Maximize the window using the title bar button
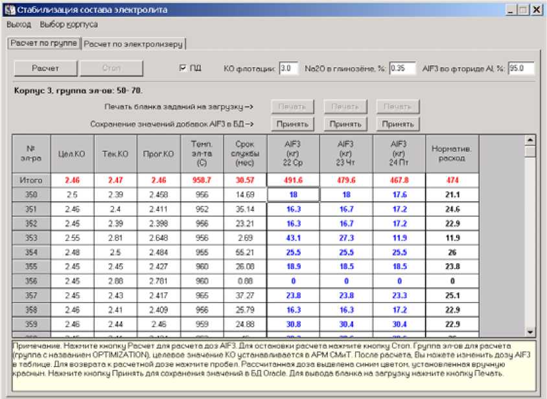Viewport: 547px width, 399px height. click(522, 10)
